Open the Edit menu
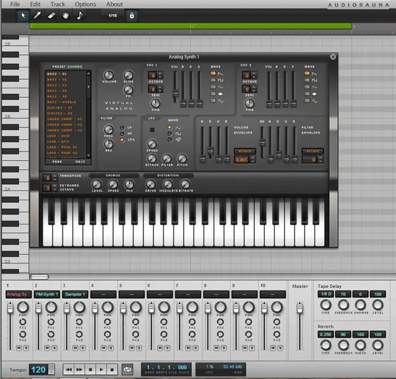Viewport: 396px width, 379px height. (x=35, y=4)
